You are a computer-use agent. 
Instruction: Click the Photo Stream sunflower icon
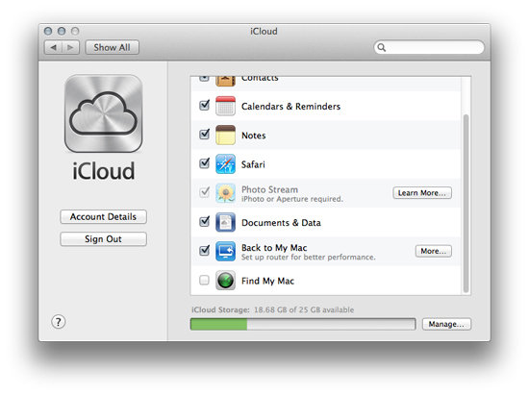[225, 193]
